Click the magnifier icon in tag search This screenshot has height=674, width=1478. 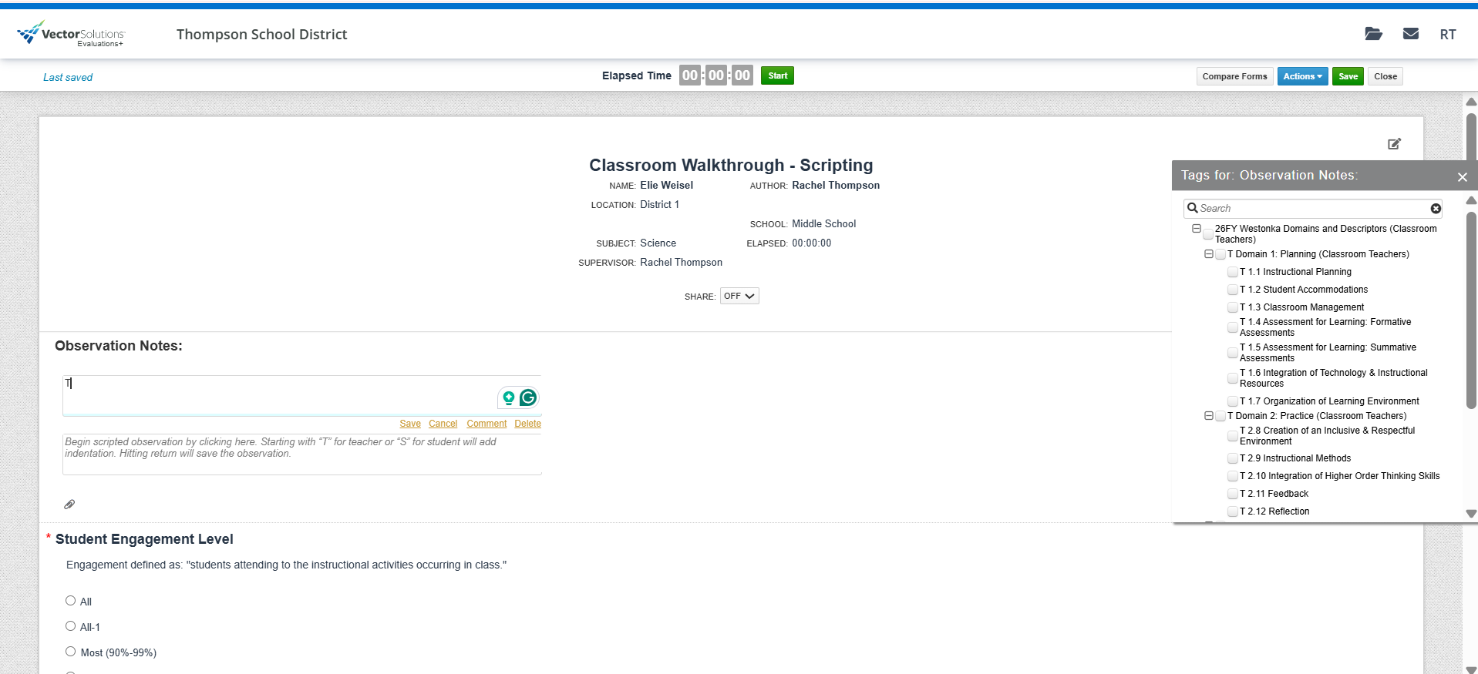[x=1193, y=208]
